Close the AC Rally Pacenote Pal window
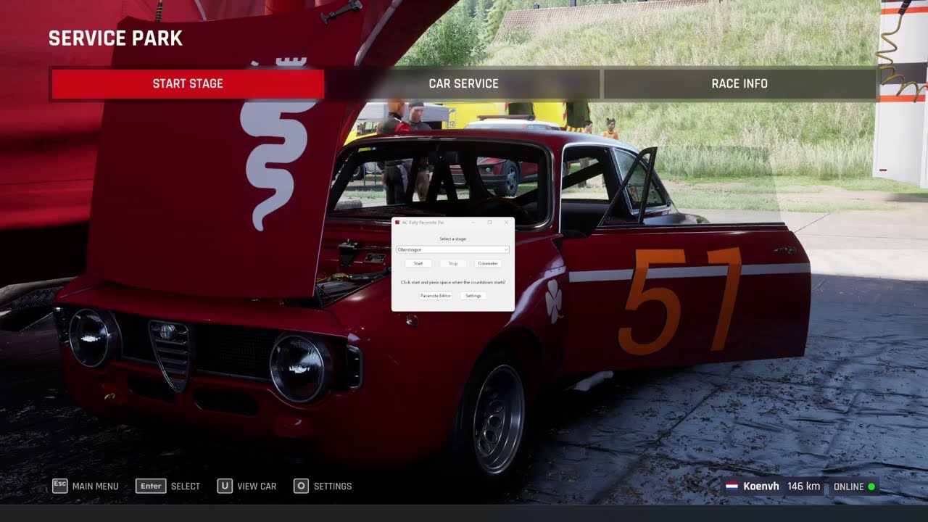Viewport: 928px width, 522px height. tap(505, 223)
